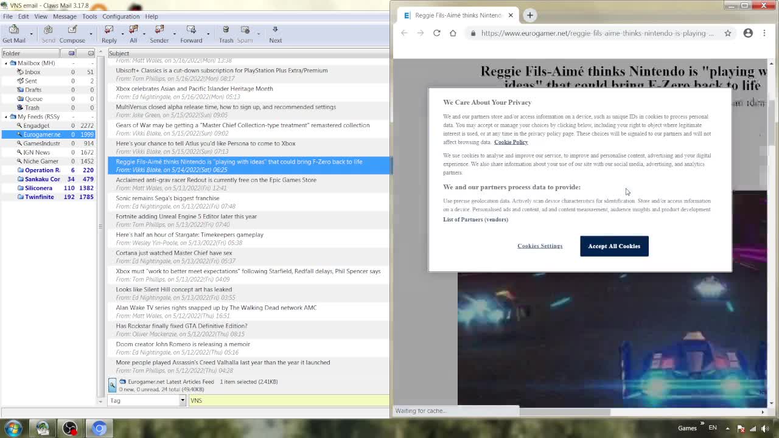This screenshot has width=779, height=438.
Task: Open the View menu
Action: (x=41, y=16)
